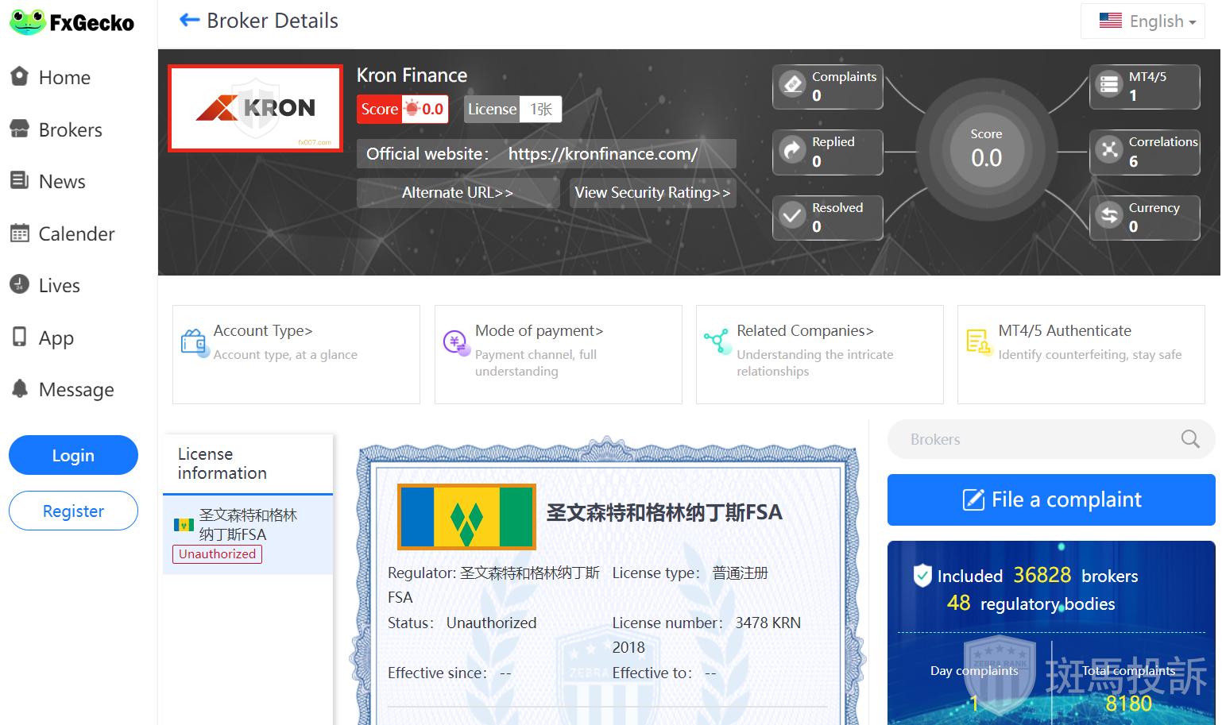The height and width of the screenshot is (725, 1222).
Task: Open the kronfinance.com official website link
Action: [602, 154]
